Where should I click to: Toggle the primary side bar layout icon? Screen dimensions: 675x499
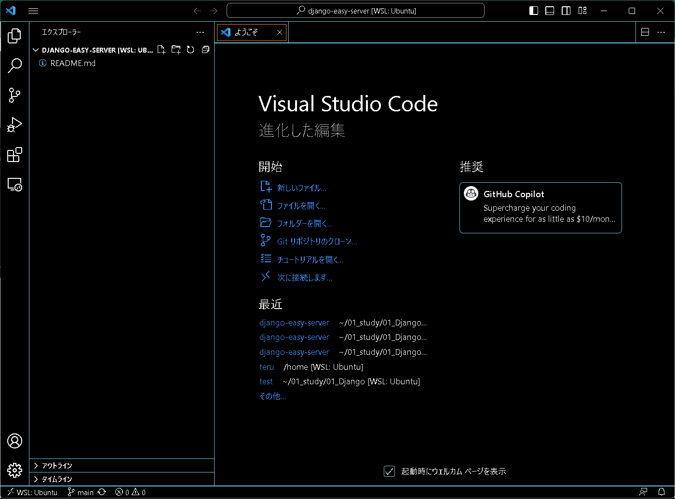(x=534, y=11)
